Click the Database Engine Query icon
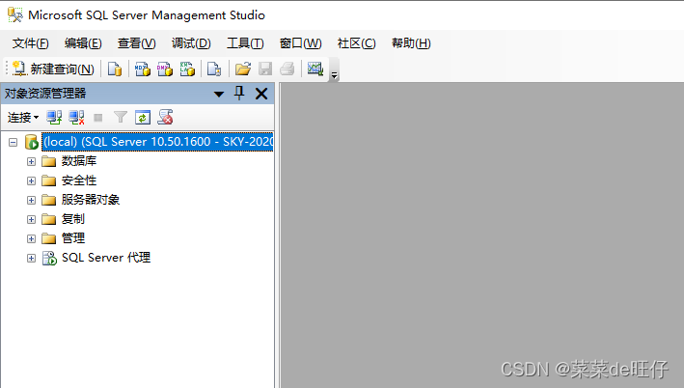Image resolution: width=684 pixels, height=388 pixels. [x=115, y=69]
